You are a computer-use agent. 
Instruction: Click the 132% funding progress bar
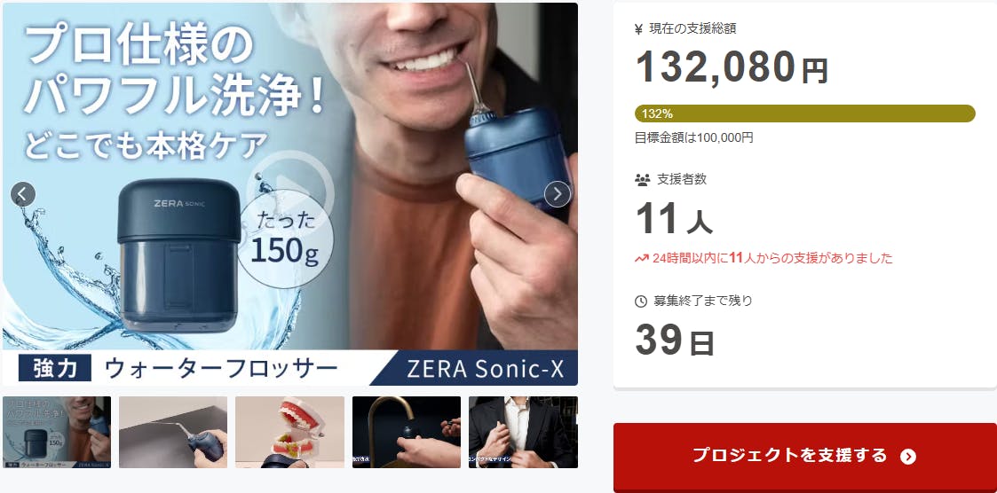point(805,113)
